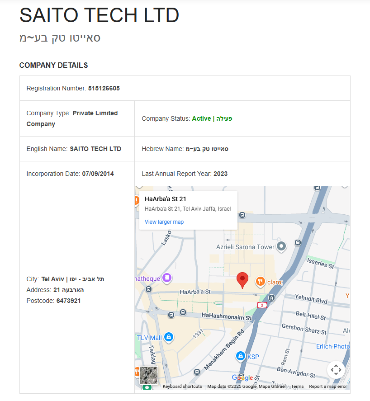Open the View larger map link
The height and width of the screenshot is (401, 370).
(164, 222)
